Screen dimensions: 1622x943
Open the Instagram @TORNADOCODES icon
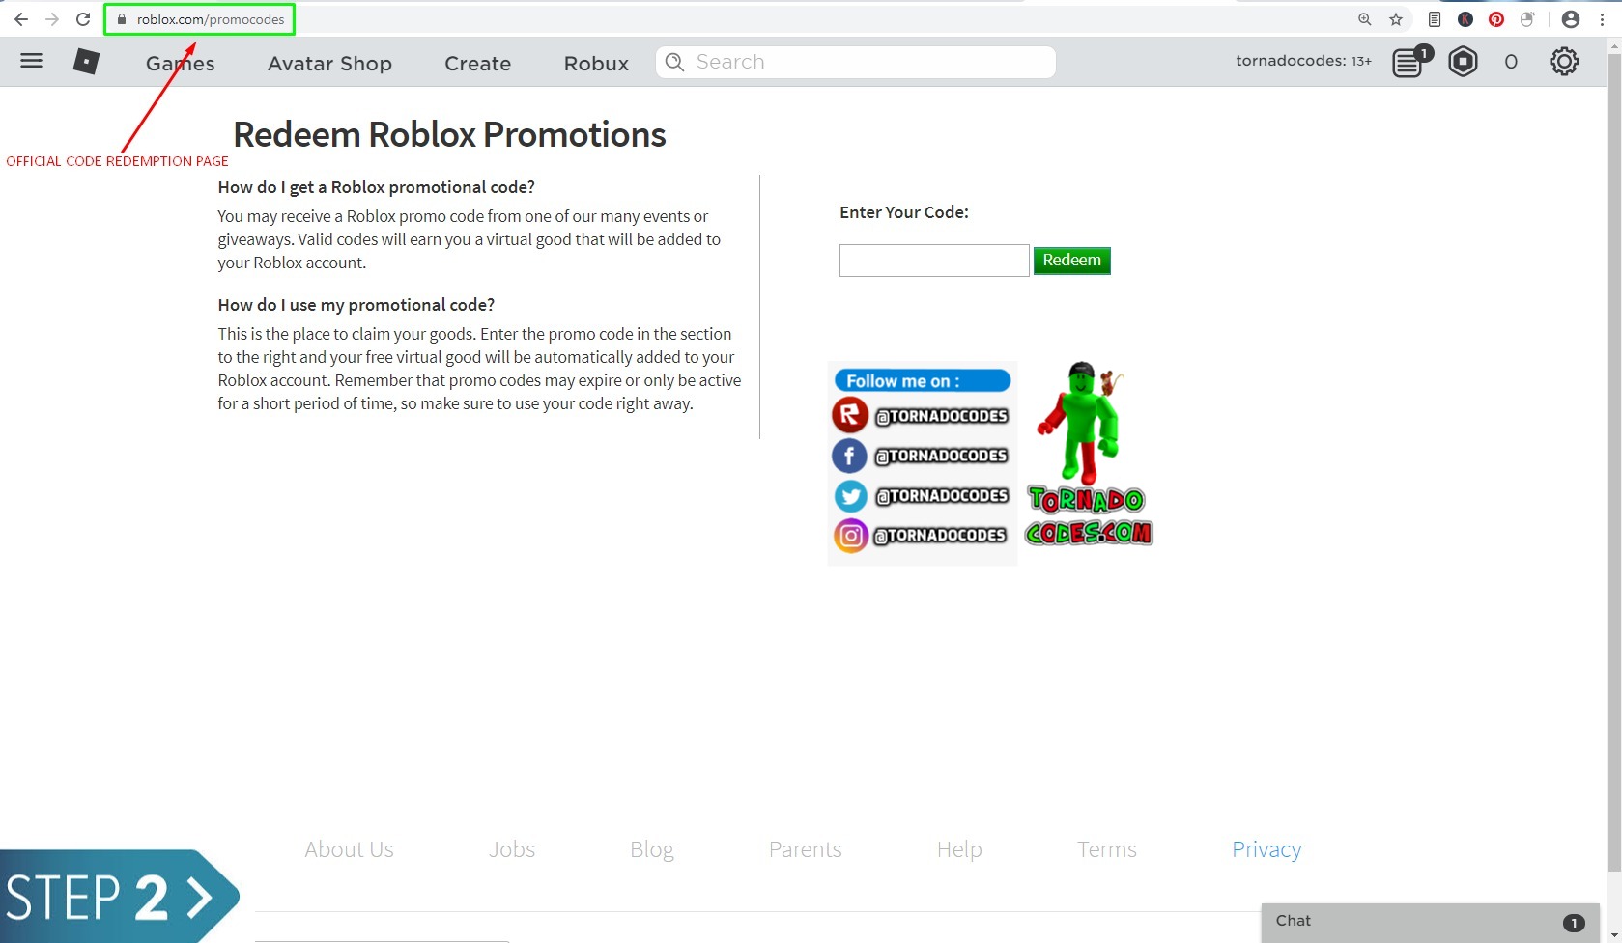[850, 535]
